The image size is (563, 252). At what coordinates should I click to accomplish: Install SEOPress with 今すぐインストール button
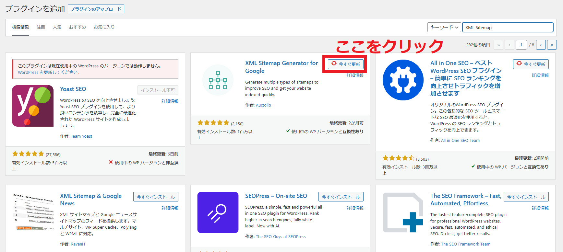tap(341, 197)
